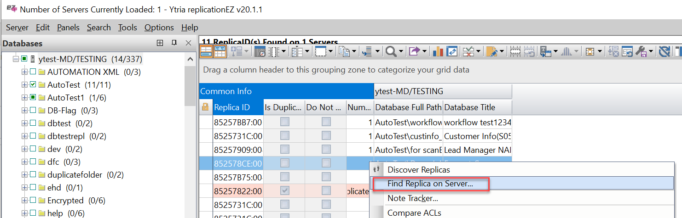The width and height of the screenshot is (682, 218).
Task: Click the green check red X icon
Action: (x=468, y=51)
